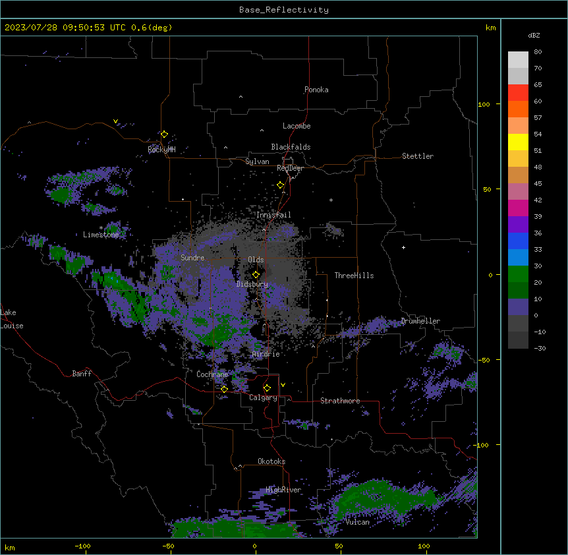568x555 pixels.
Task: Click the white 80 dBZ color swatch
Action: click(518, 60)
